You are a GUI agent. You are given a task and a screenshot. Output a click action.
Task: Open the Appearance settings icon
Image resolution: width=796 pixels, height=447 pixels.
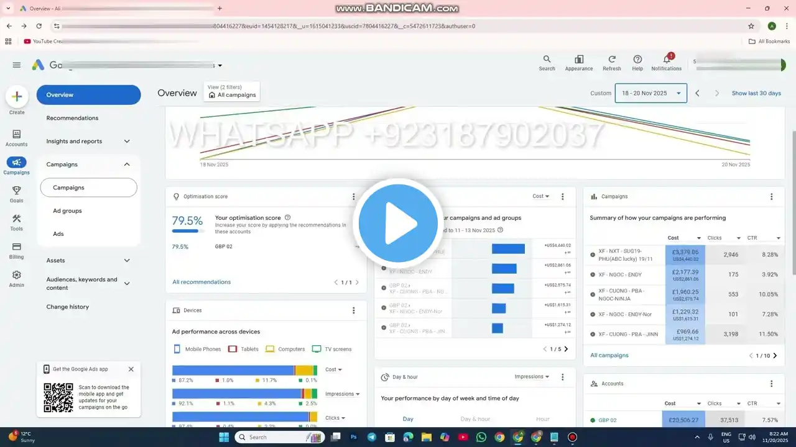(579, 60)
